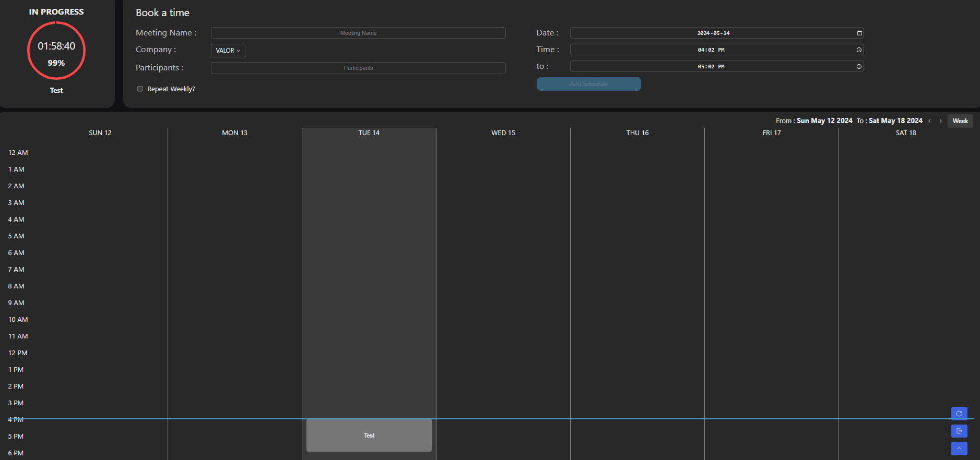
Task: Open the clock picker for start Time
Action: click(859, 50)
